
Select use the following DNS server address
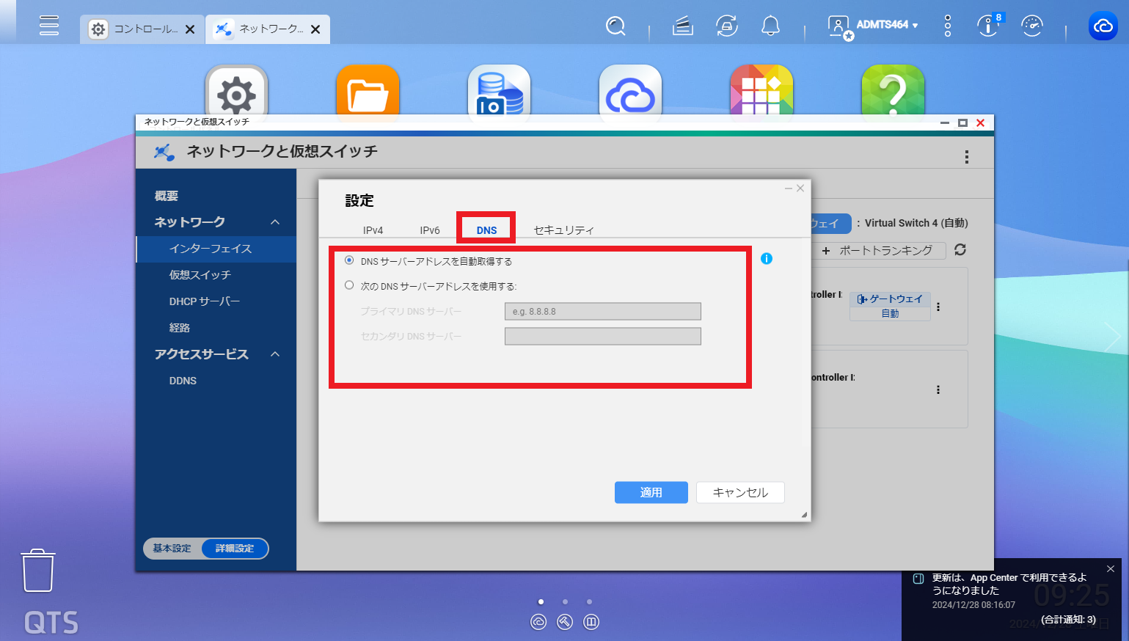coord(349,285)
